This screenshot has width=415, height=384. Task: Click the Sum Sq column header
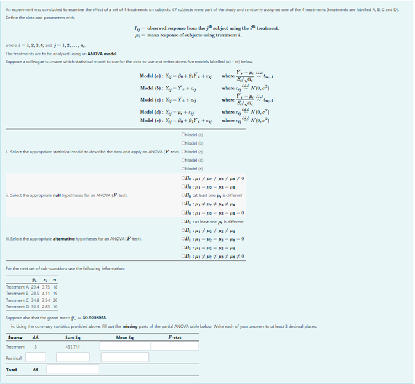(x=72, y=338)
